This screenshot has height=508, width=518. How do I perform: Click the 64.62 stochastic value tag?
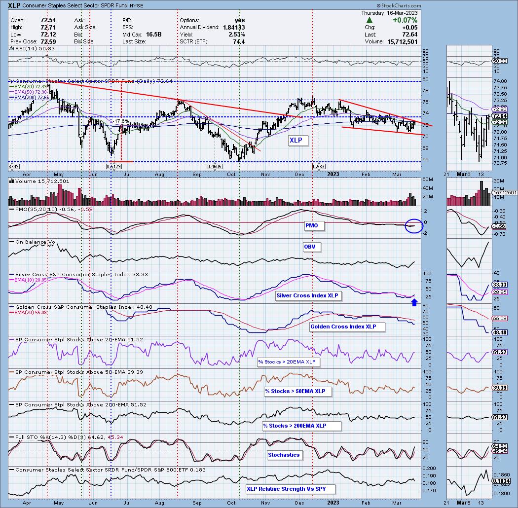pos(499,446)
